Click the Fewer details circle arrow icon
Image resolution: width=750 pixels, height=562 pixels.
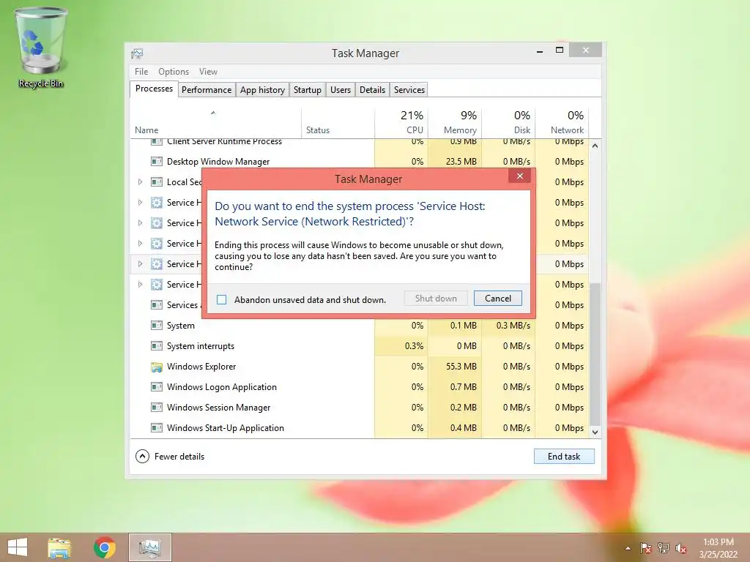point(142,457)
